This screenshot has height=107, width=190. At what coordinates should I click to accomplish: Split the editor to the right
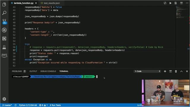(181, 3)
